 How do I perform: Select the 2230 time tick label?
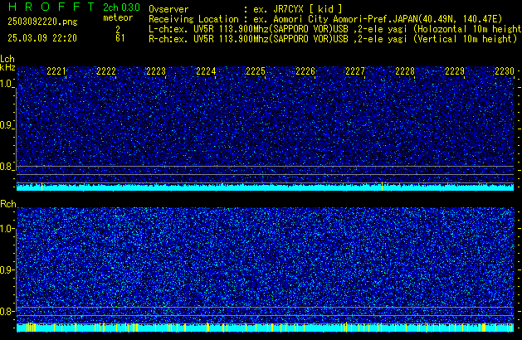point(505,71)
